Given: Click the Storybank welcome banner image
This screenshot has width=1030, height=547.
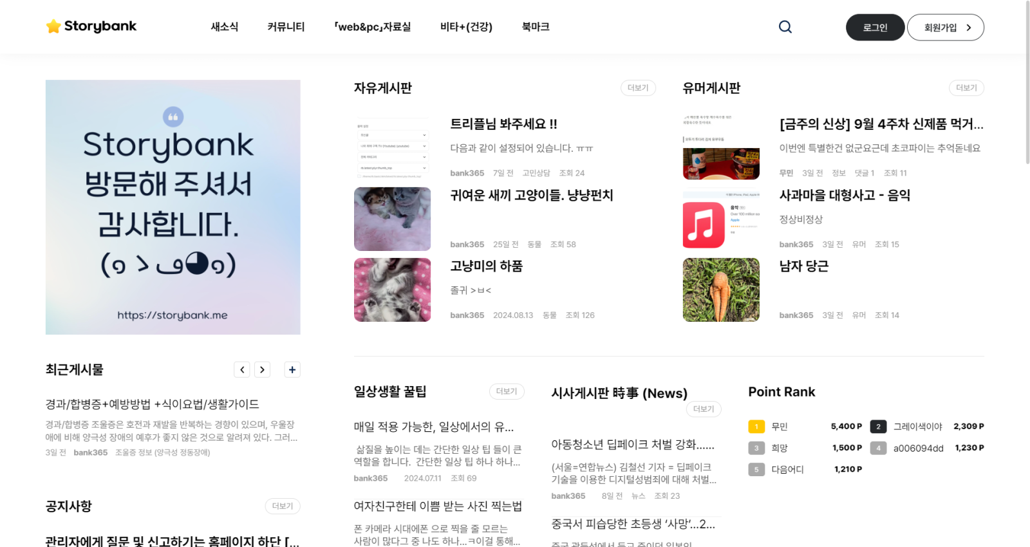Looking at the screenshot, I should point(173,207).
